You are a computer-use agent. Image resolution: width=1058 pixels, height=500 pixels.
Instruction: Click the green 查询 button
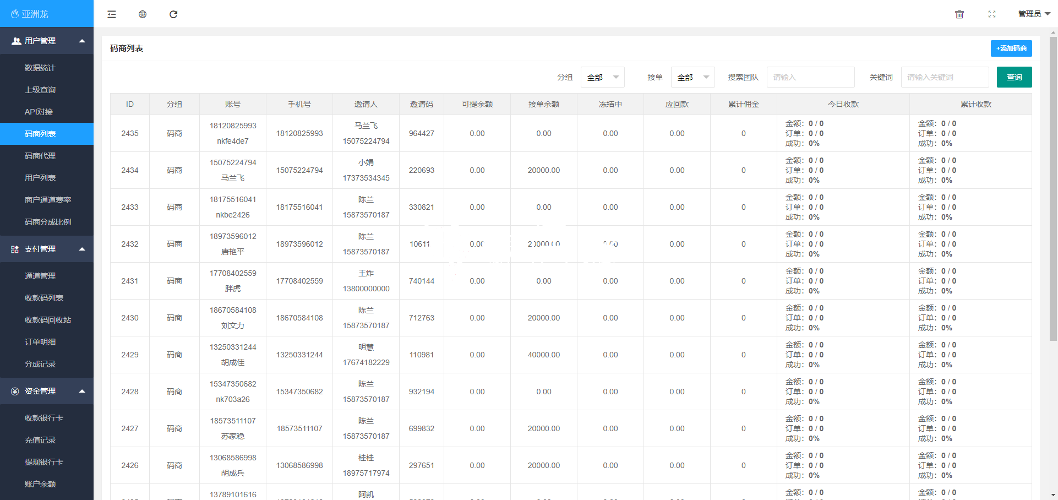point(1014,77)
